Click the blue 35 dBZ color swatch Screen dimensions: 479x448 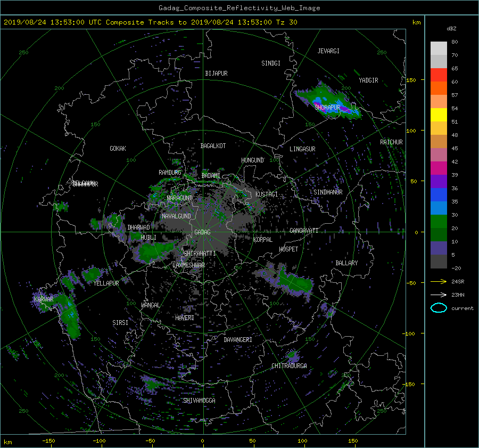point(439,195)
